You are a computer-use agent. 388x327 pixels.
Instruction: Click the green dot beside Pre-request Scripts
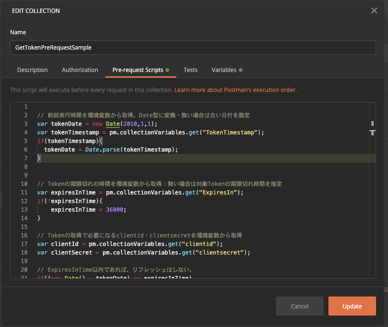pos(167,70)
